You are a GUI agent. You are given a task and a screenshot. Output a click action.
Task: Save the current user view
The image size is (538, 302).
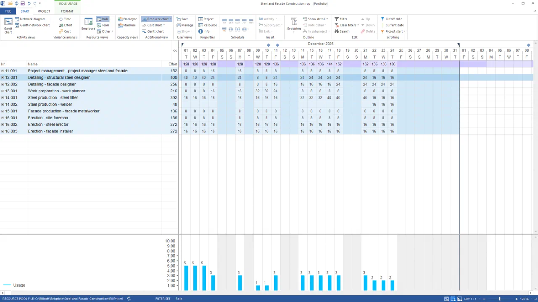click(182, 19)
